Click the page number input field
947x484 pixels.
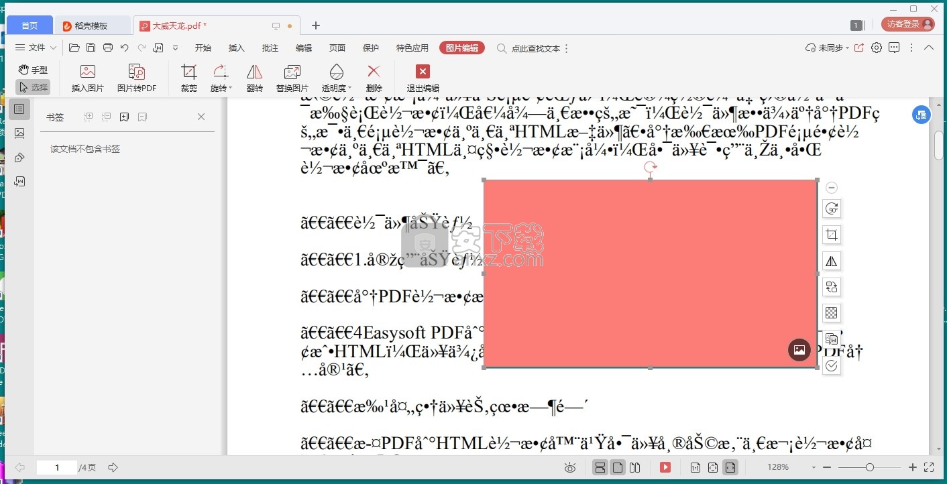pyautogui.click(x=57, y=467)
